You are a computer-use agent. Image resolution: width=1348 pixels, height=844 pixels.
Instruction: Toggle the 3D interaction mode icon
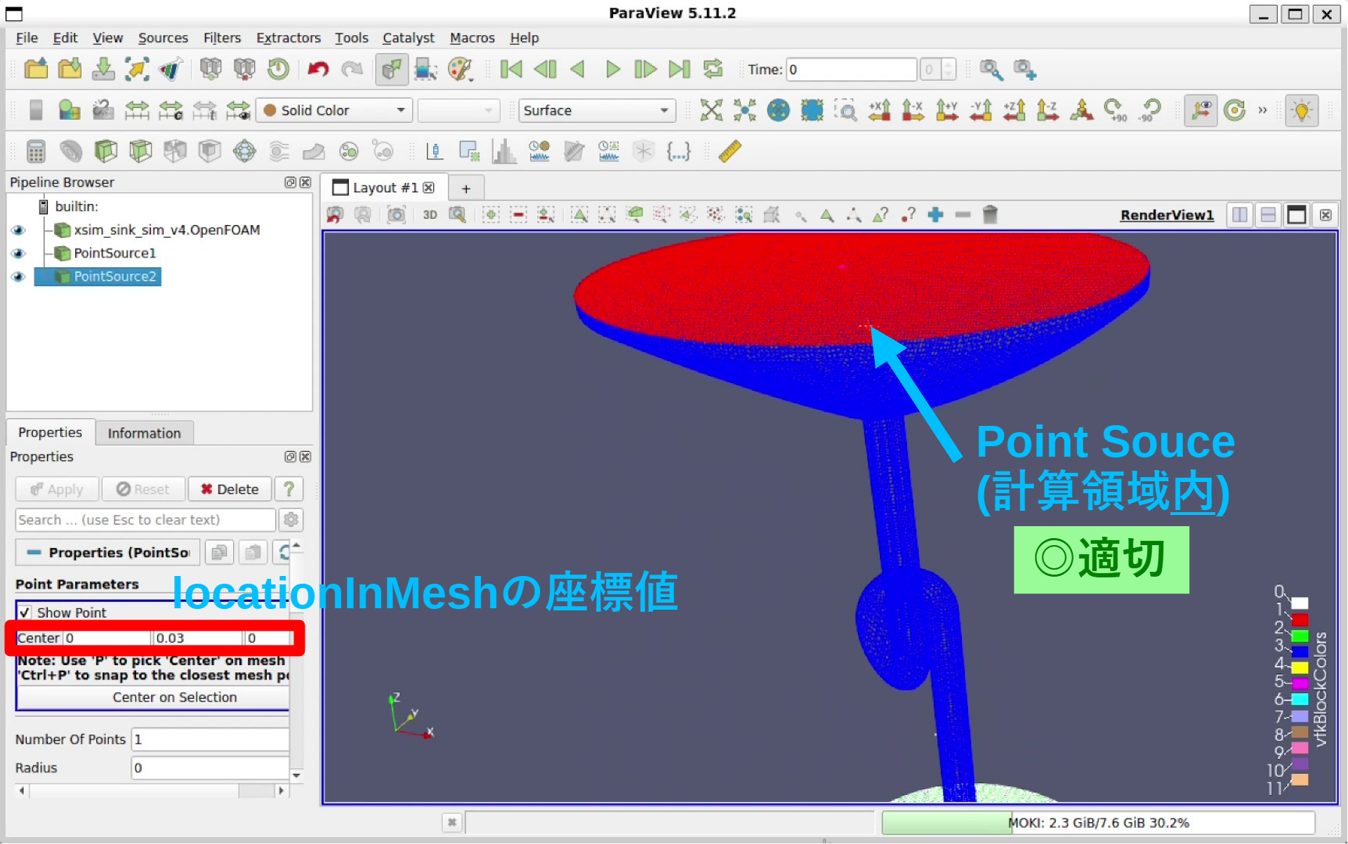(x=430, y=215)
